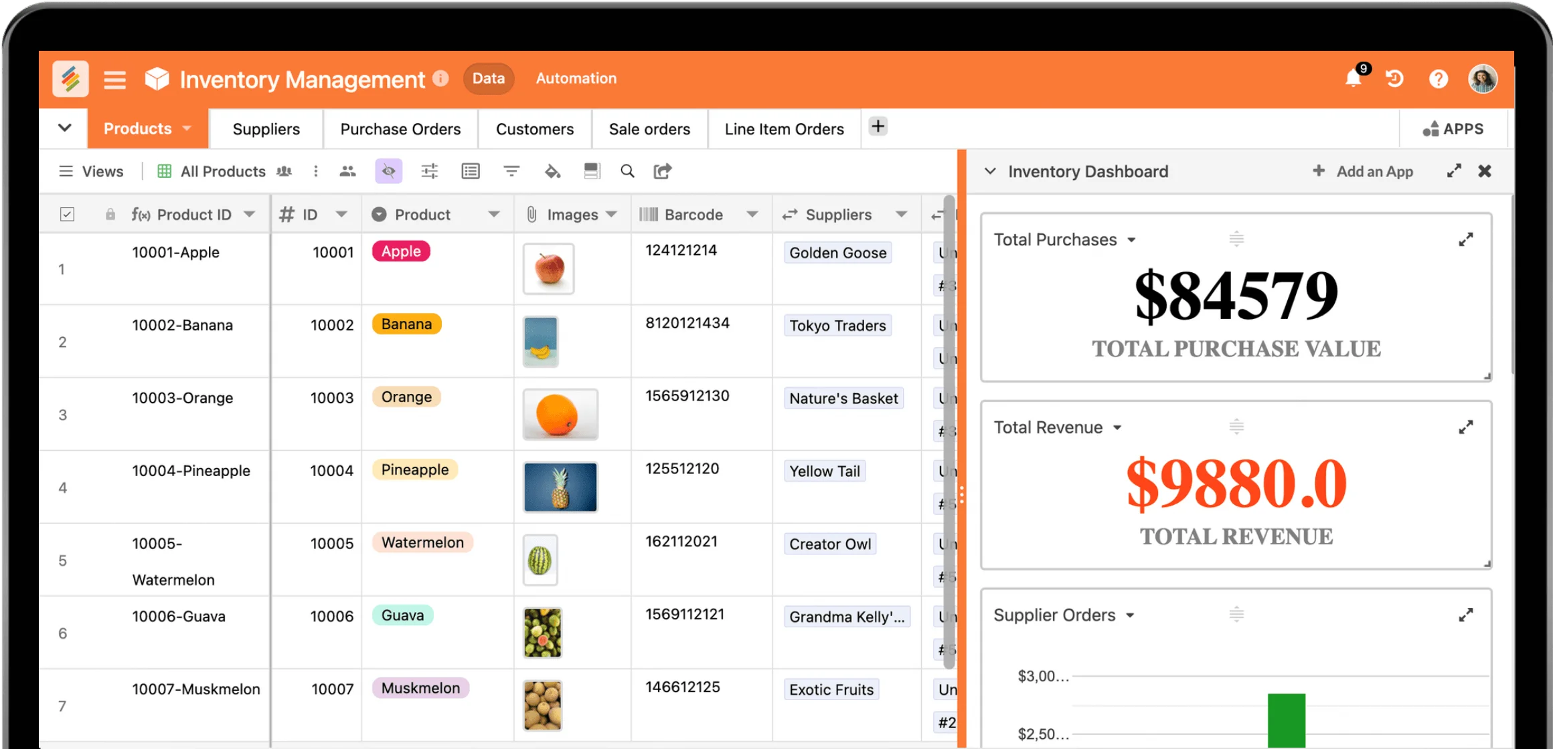The width and height of the screenshot is (1553, 749).
Task: Open the Views sidebar button
Action: (x=91, y=171)
